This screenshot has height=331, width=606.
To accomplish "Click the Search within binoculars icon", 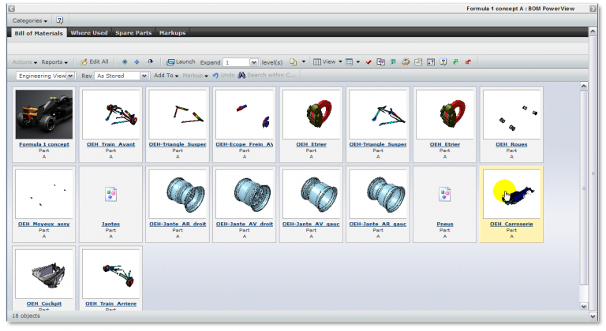I will pos(241,76).
